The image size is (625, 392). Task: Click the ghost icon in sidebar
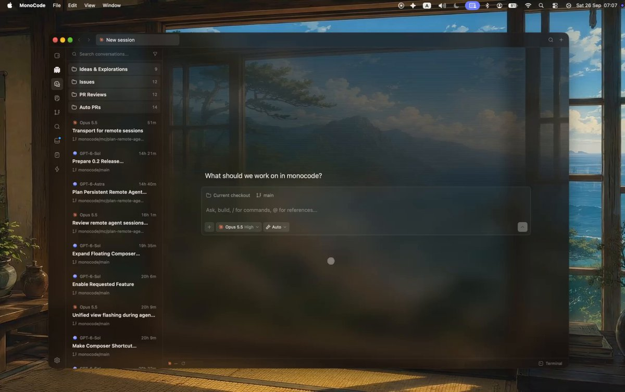click(57, 70)
